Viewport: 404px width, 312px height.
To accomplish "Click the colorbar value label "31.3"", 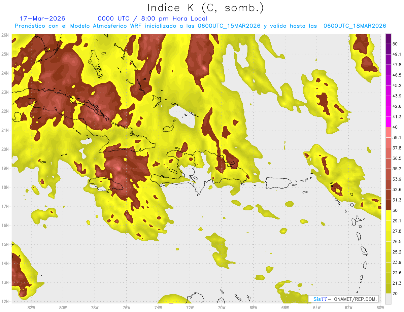I will (397, 200).
